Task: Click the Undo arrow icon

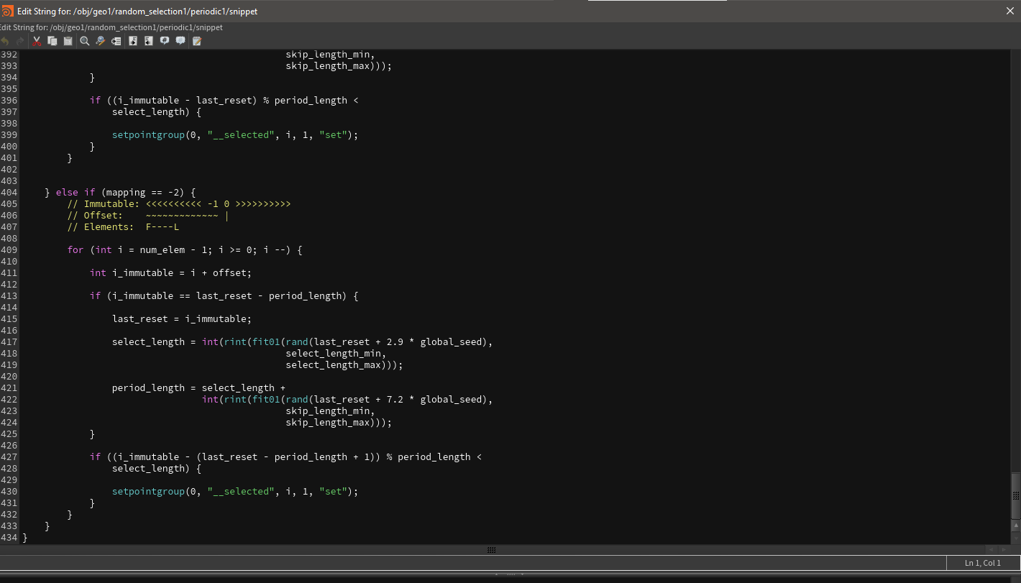Action: [x=5, y=41]
